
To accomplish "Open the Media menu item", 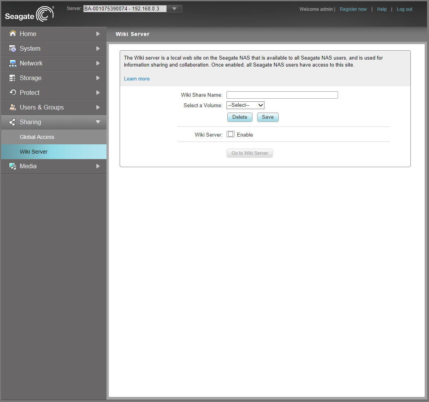I will tap(54, 166).
